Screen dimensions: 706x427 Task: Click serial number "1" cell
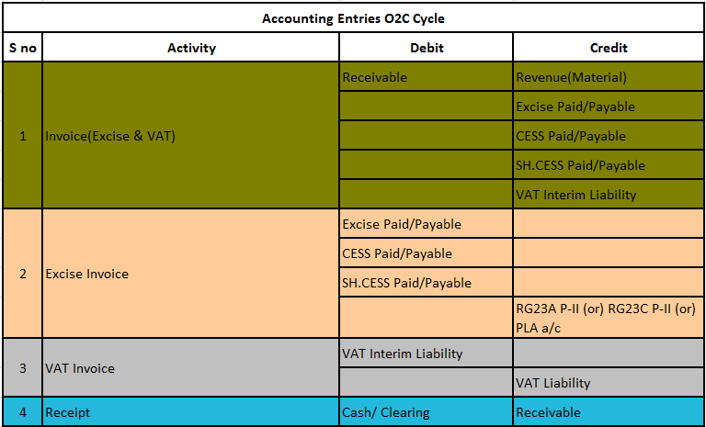pos(22,135)
